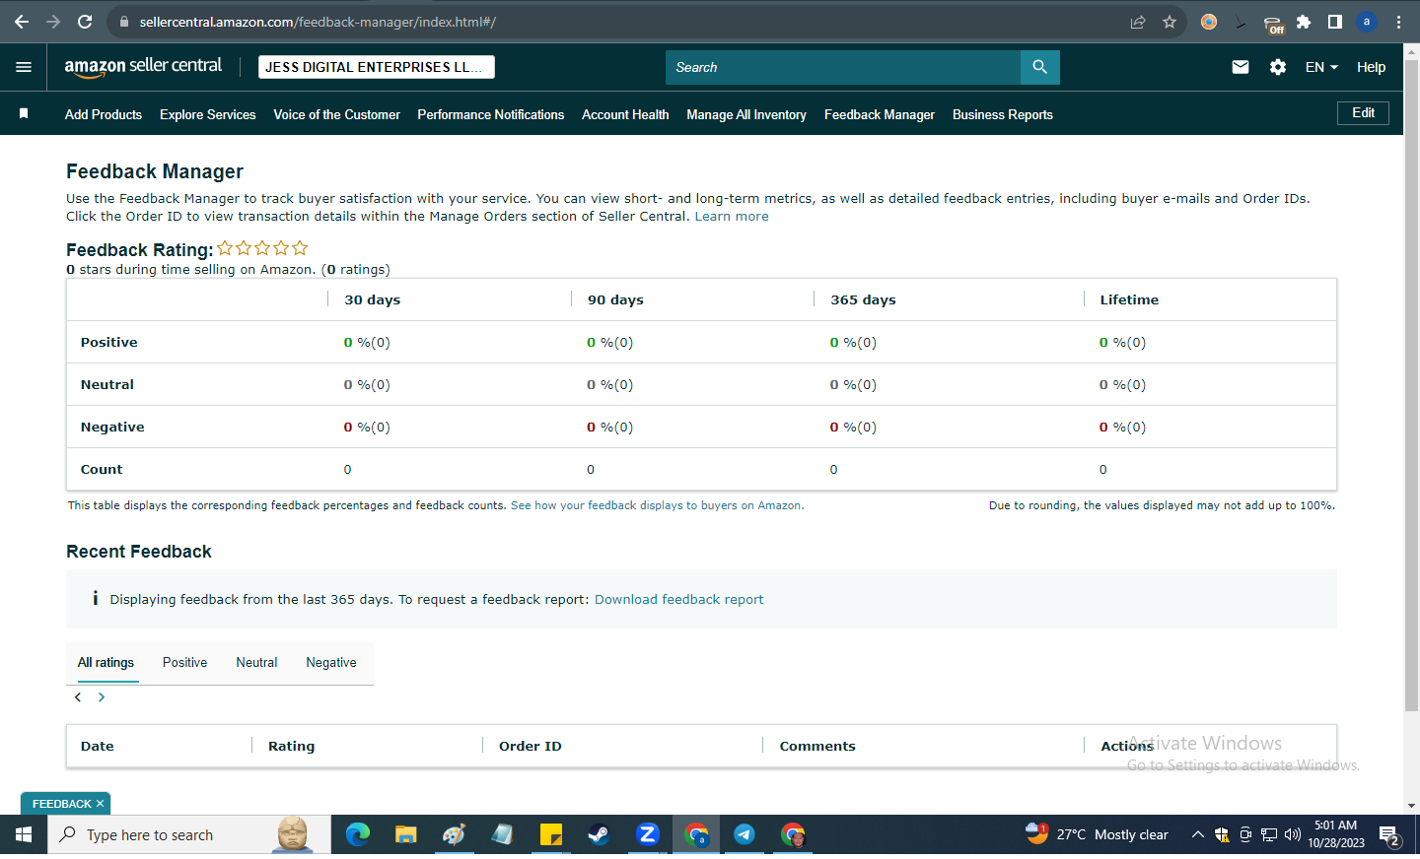Open the Chrome three-dot menu
The height and width of the screenshot is (859, 1420).
click(x=1398, y=22)
